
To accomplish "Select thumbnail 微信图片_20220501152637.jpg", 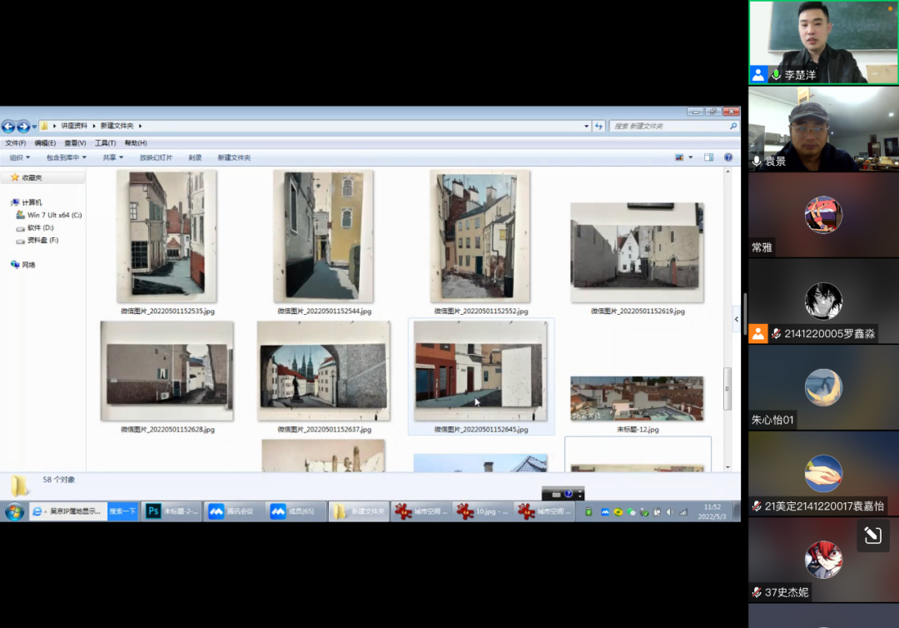I will [323, 371].
